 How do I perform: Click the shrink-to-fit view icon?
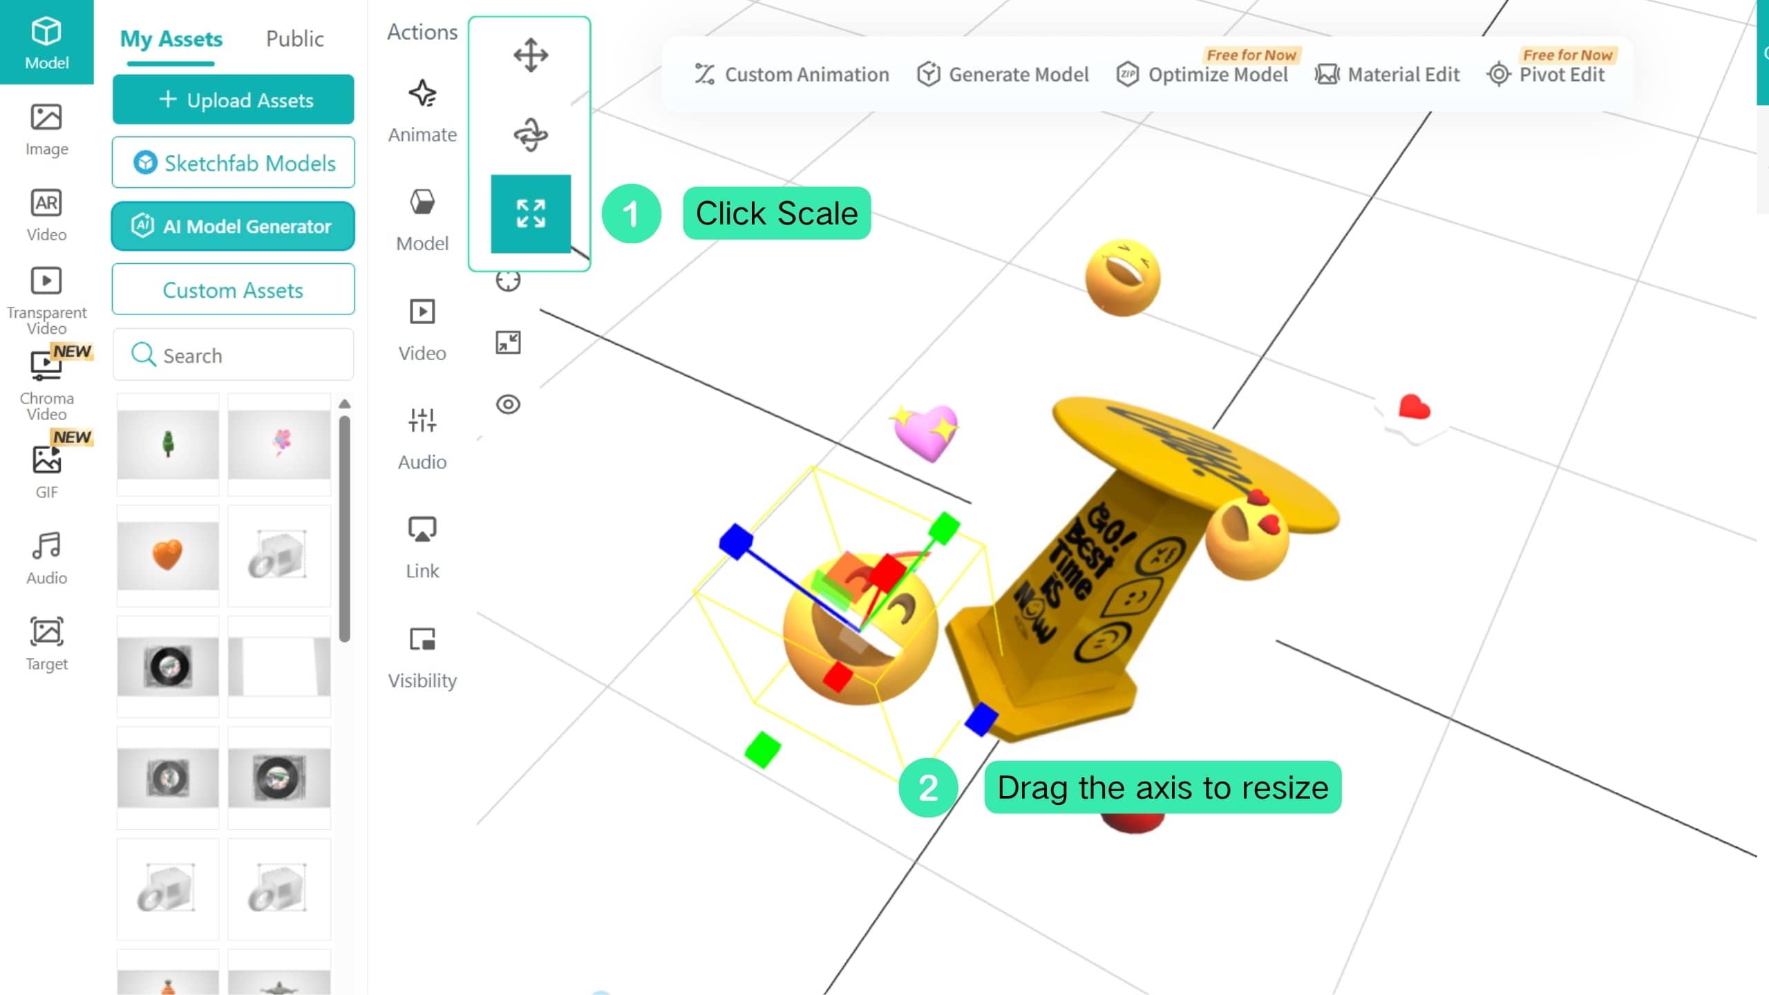click(508, 342)
